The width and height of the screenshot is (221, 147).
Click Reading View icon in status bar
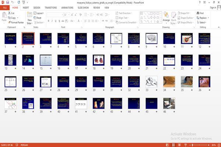tap(179, 145)
